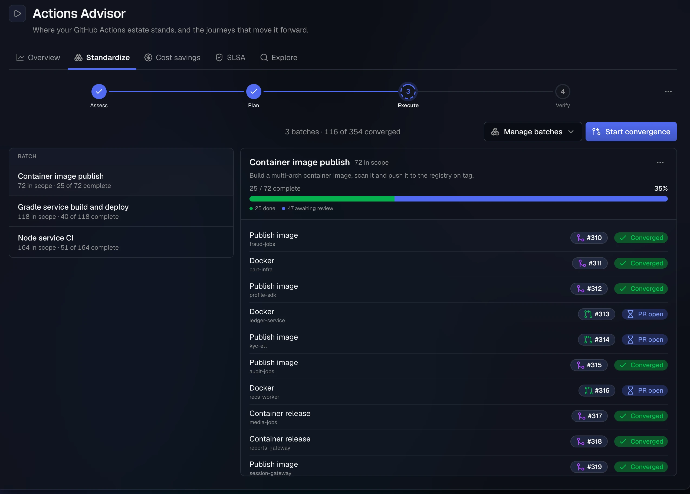Select the Gradle service build and deploy batch
Screen dimensions: 690x494
[121, 212]
